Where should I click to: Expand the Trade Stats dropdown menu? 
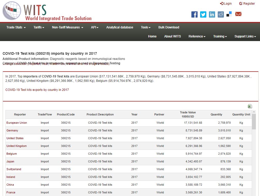(x=16, y=27)
